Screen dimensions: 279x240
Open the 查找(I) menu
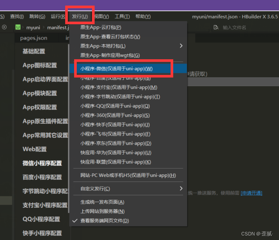17,16
